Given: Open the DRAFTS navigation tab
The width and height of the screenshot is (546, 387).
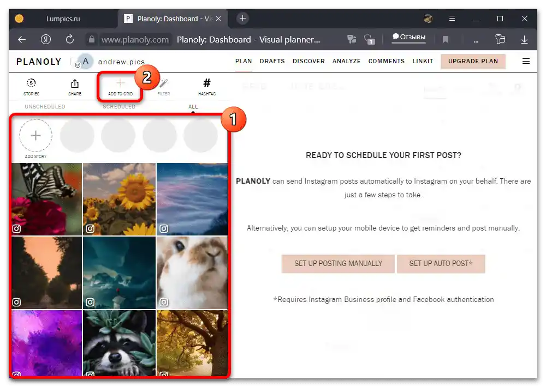Looking at the screenshot, I should 272,61.
